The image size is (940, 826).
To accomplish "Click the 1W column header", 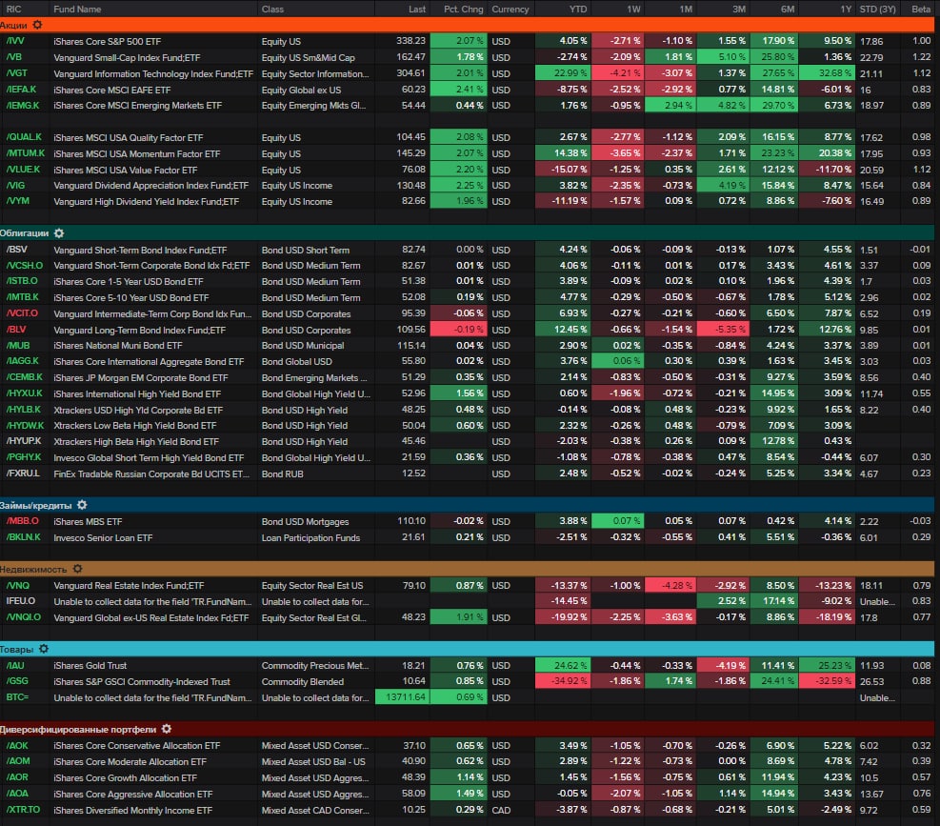I will (x=633, y=9).
